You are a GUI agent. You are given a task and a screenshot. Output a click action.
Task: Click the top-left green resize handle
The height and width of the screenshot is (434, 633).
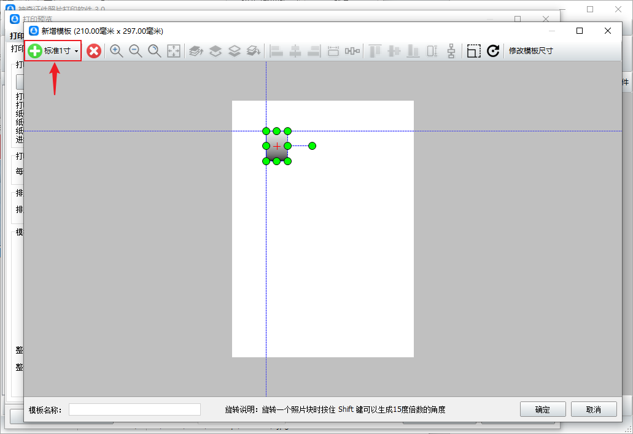266,131
